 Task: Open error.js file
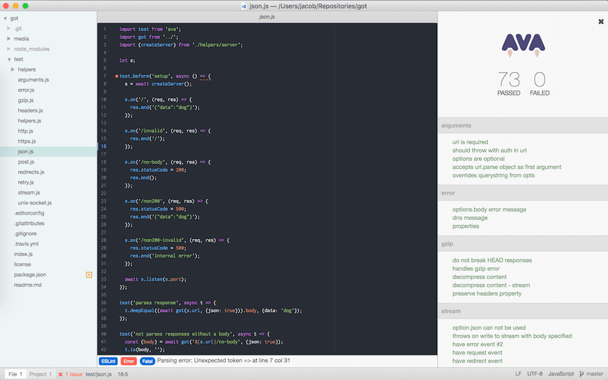26,90
